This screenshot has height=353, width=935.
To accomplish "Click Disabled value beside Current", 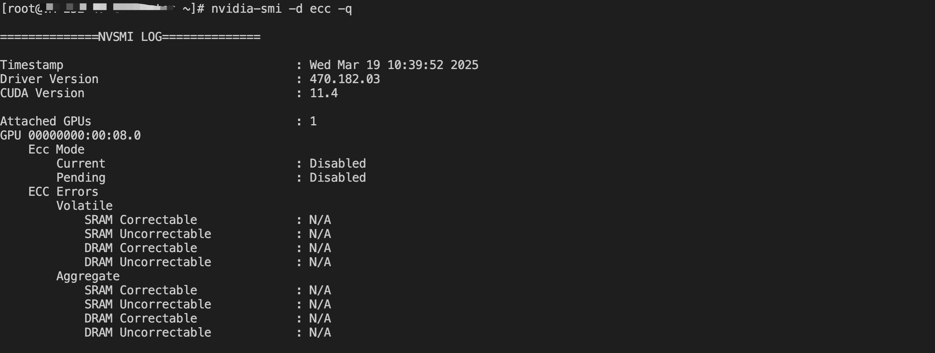I will (337, 164).
